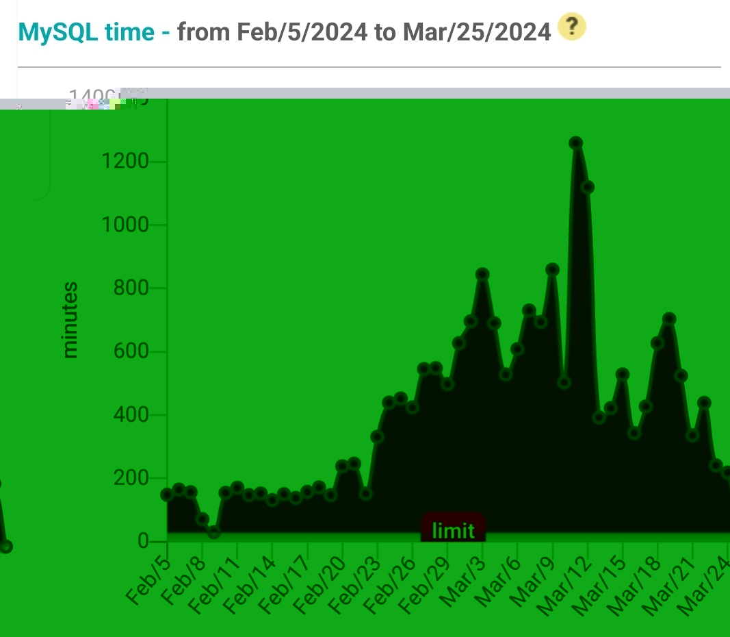Click the Mar/10 dip data point near 500
The height and width of the screenshot is (637, 730).
[564, 383]
